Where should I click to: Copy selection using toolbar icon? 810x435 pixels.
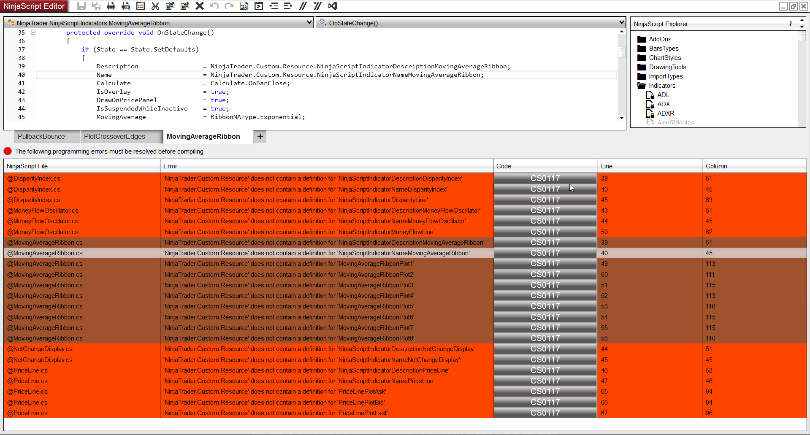click(x=170, y=6)
